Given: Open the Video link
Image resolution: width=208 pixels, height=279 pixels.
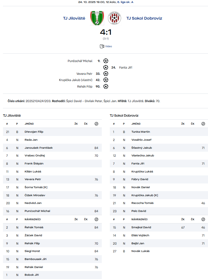Looking at the screenshot, I should pyautogui.click(x=108, y=46).
